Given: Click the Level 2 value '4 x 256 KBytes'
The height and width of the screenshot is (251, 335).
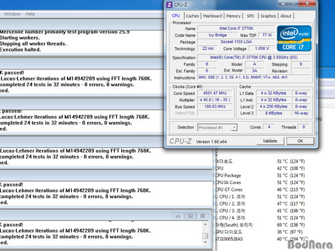Looking at the screenshot, I should [x=273, y=106].
